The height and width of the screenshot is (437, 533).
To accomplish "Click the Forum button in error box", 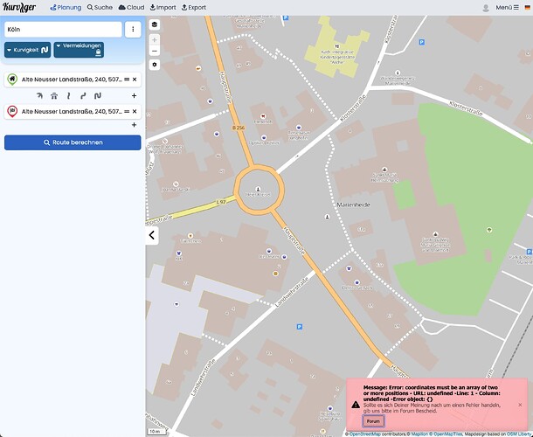I will coord(373,421).
